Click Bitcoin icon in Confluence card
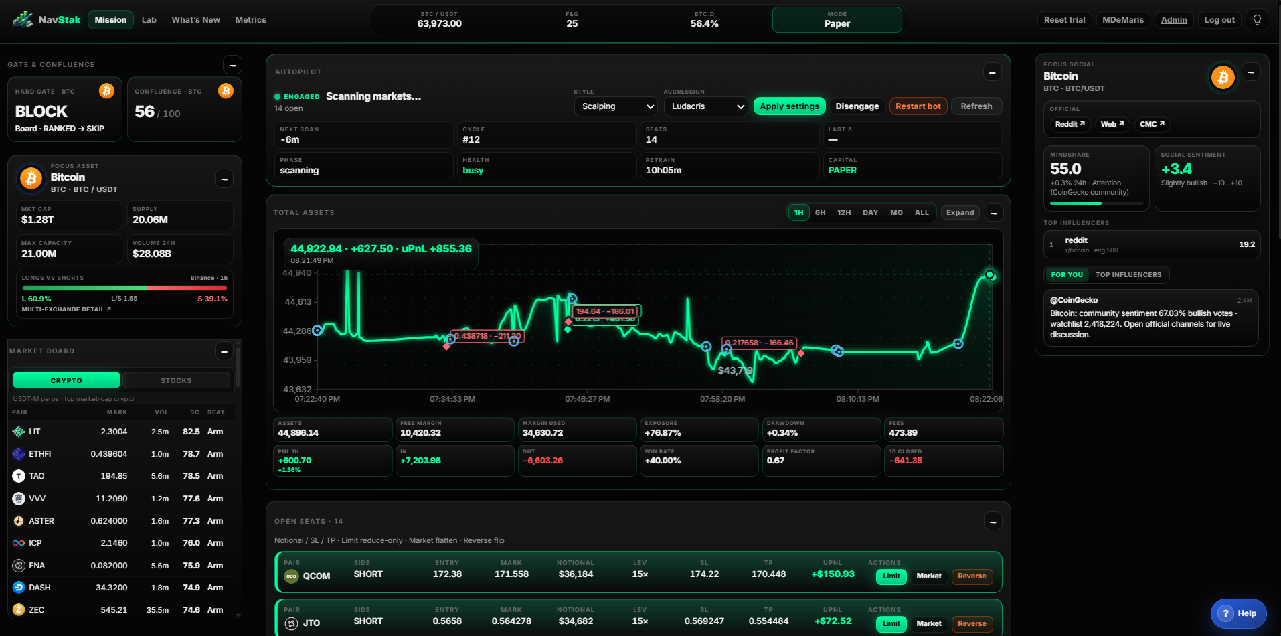This screenshot has width=1281, height=636. (226, 91)
